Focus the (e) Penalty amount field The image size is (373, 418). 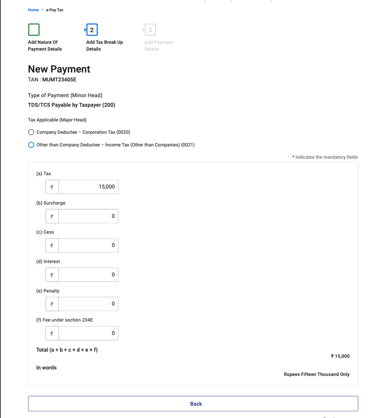coord(88,304)
